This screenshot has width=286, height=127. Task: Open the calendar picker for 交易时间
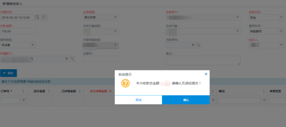[37, 17]
